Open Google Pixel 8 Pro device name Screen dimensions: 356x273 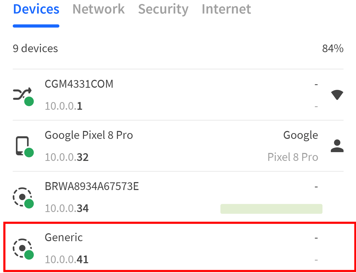pyautogui.click(x=89, y=135)
